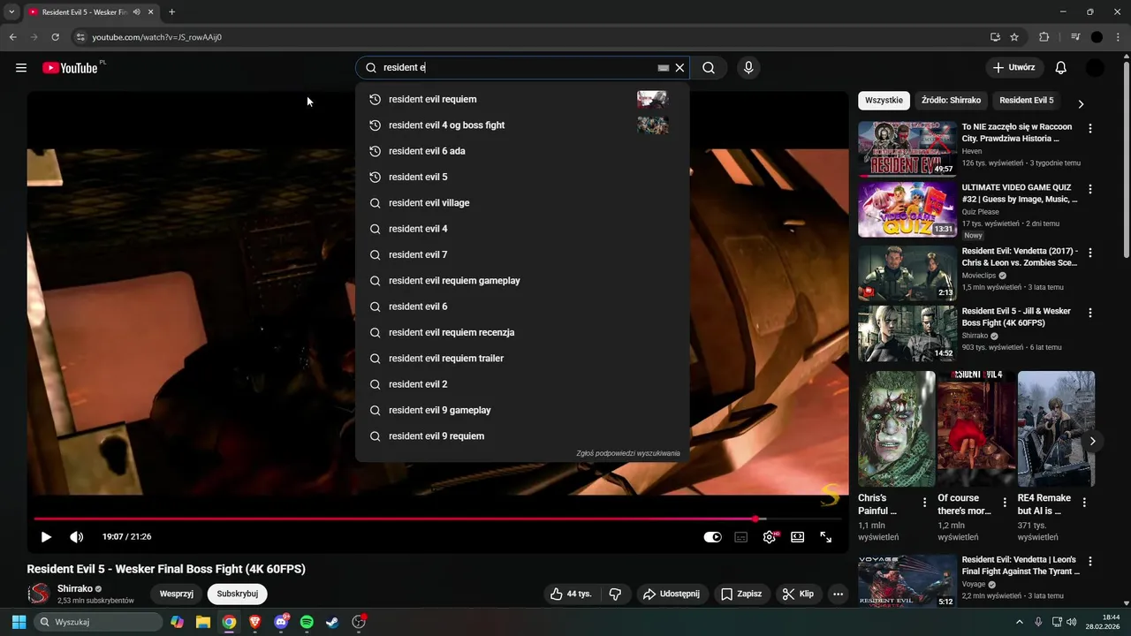Choose suggestion resident evil requiem recenzja
The height and width of the screenshot is (636, 1131).
click(522, 333)
